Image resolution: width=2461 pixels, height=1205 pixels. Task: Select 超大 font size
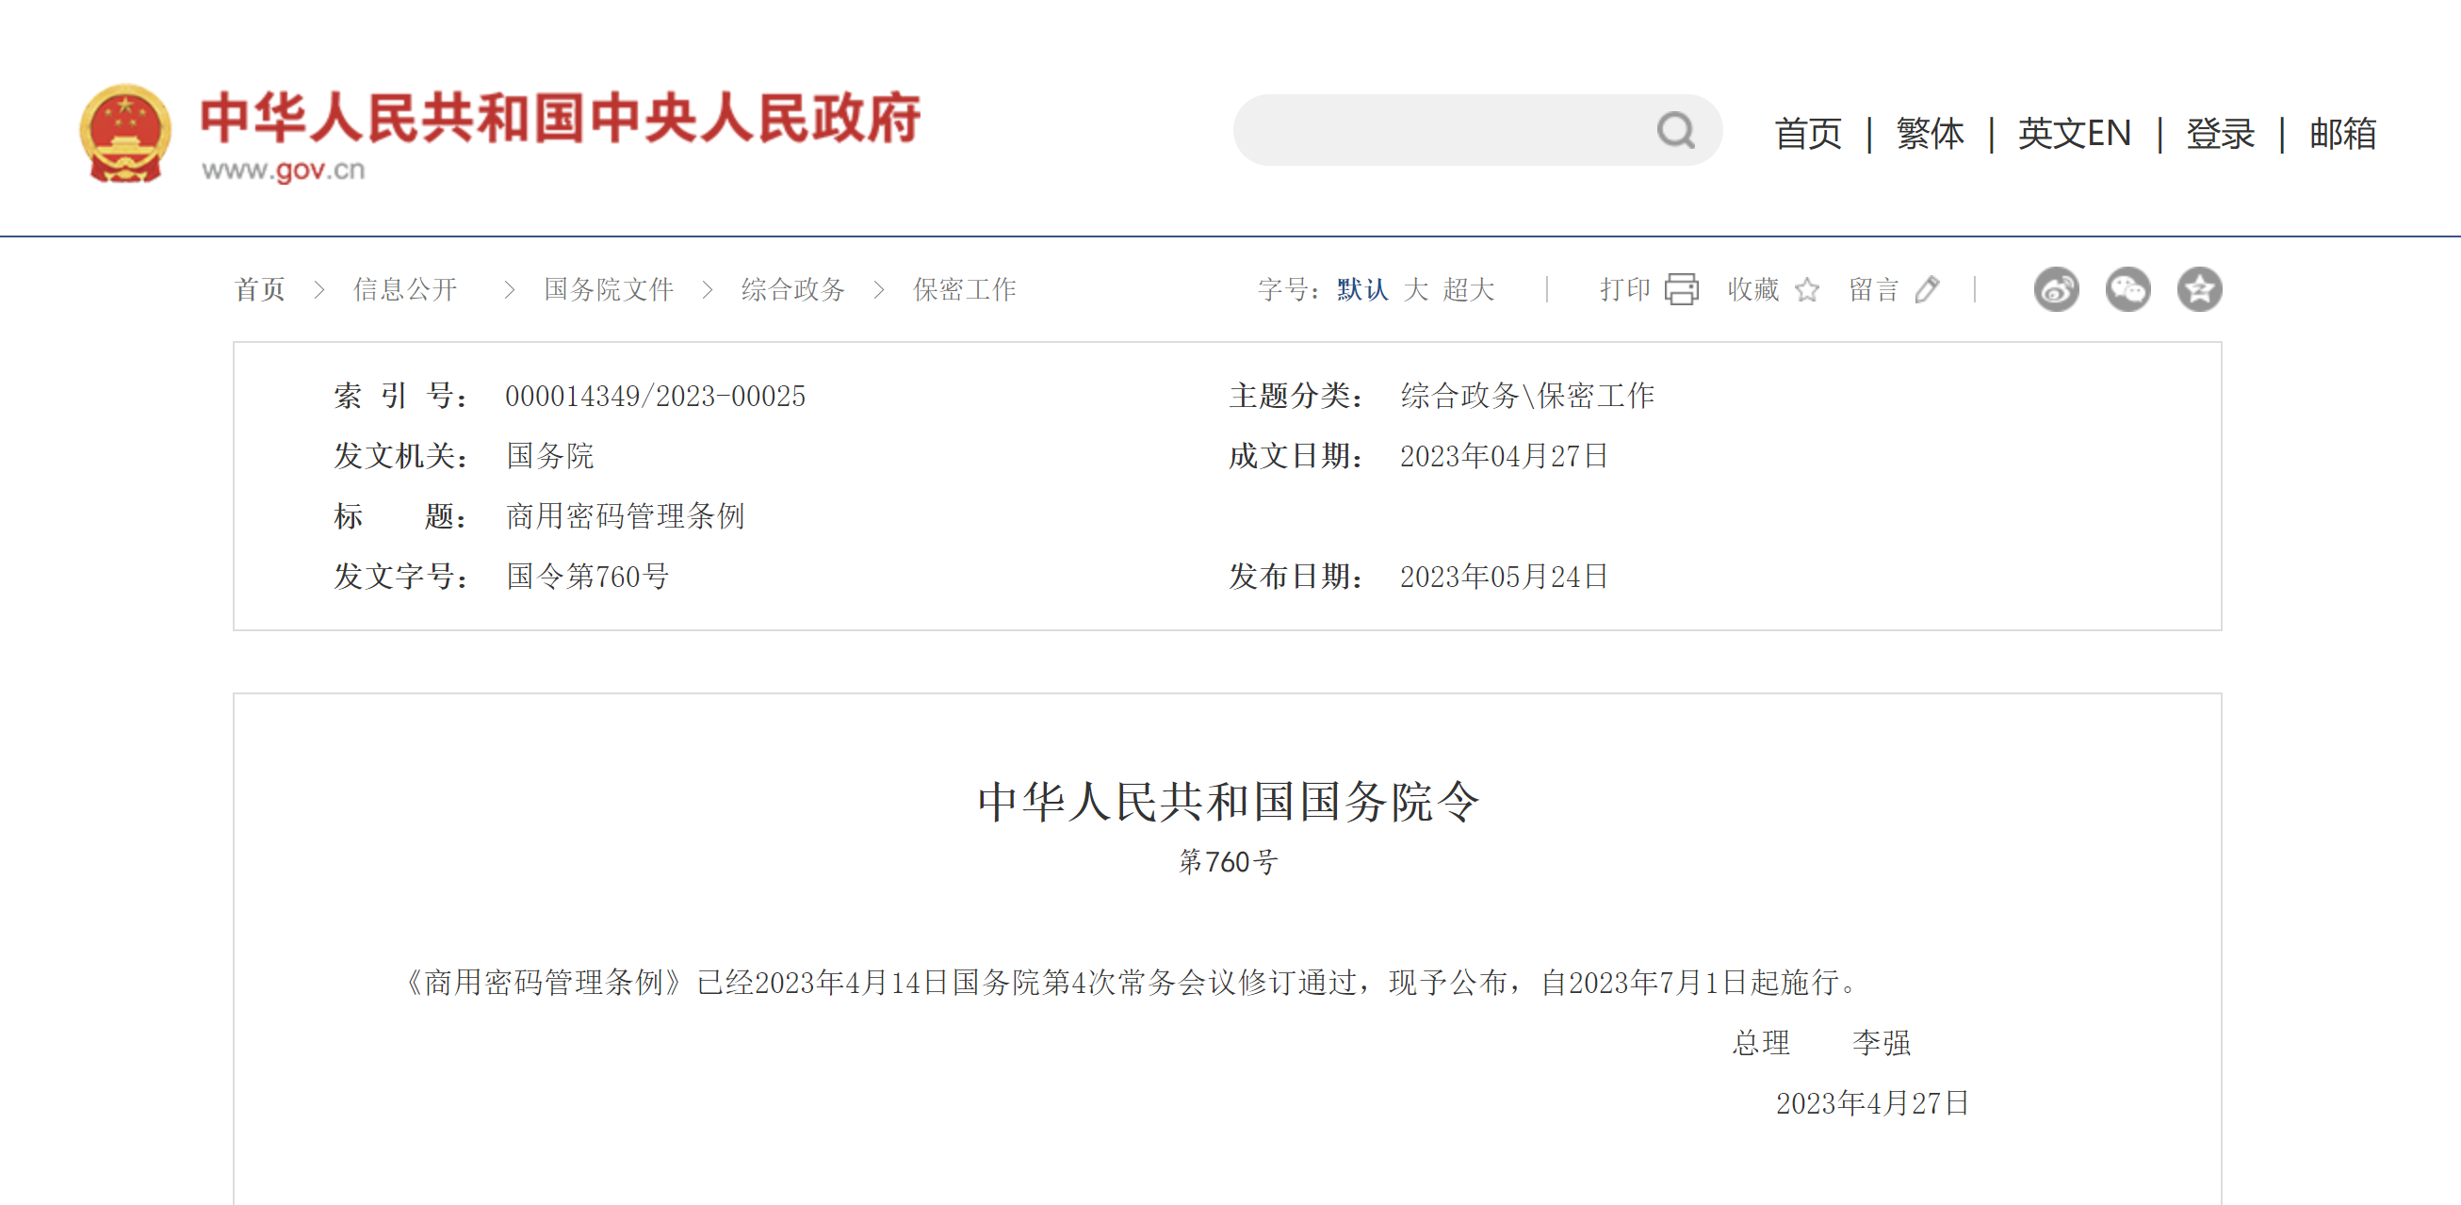(x=1468, y=288)
